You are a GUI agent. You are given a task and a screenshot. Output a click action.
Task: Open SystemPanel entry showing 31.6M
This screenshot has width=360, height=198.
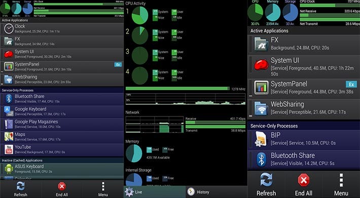[62, 67]
